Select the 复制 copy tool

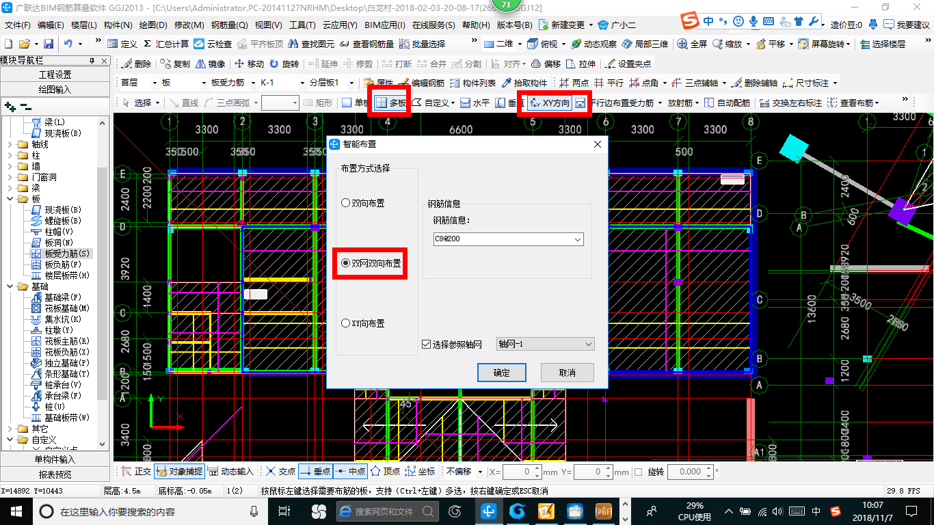click(x=175, y=64)
